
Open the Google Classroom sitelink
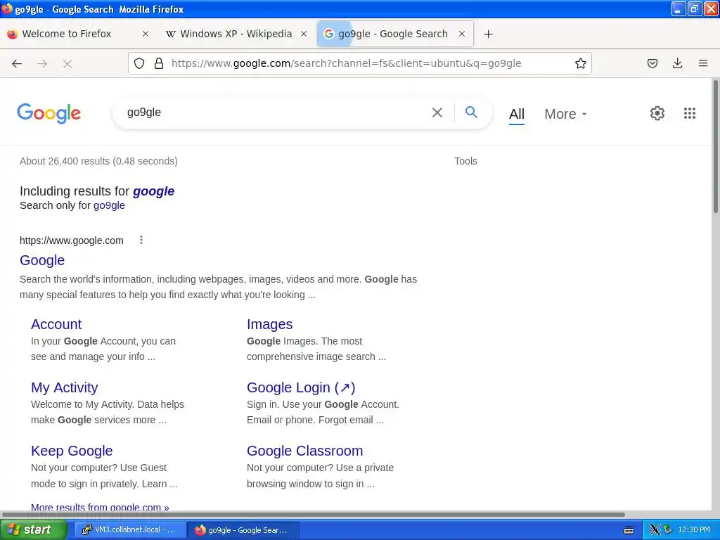[x=305, y=451]
